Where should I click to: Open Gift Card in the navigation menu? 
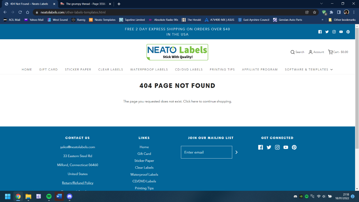[49, 70]
